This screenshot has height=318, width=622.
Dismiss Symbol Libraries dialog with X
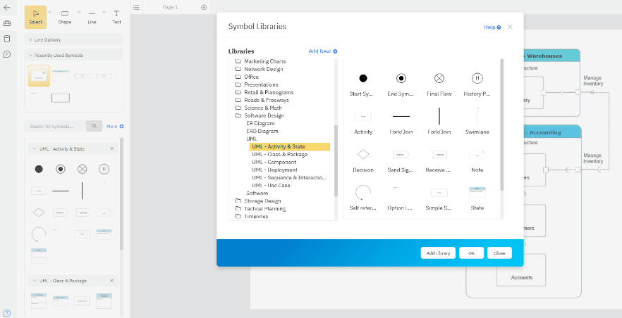point(510,27)
